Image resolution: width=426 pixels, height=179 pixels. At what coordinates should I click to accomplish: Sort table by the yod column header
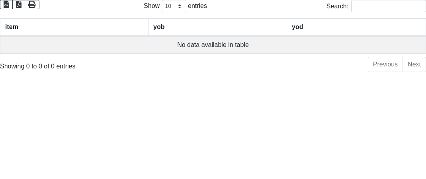[x=356, y=27]
